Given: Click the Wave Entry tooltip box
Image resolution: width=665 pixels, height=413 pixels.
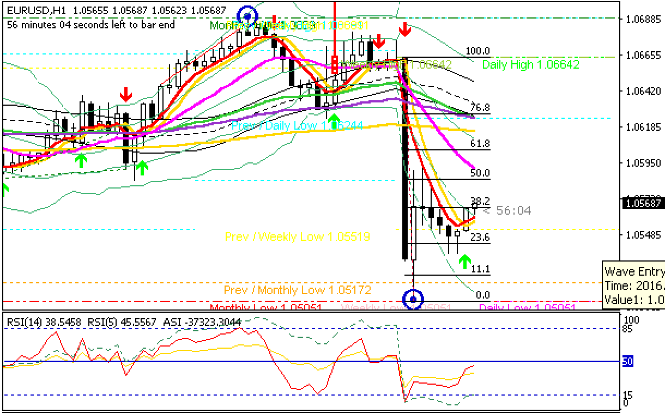Looking at the screenshot, I should (x=633, y=286).
